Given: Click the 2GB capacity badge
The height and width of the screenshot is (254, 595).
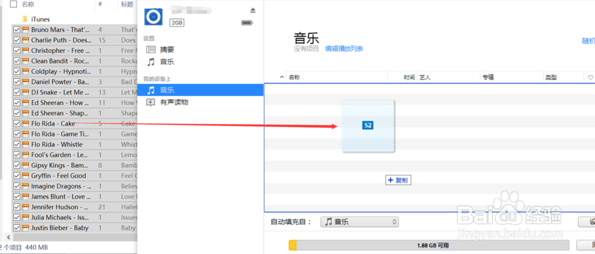Looking at the screenshot, I should [x=177, y=23].
